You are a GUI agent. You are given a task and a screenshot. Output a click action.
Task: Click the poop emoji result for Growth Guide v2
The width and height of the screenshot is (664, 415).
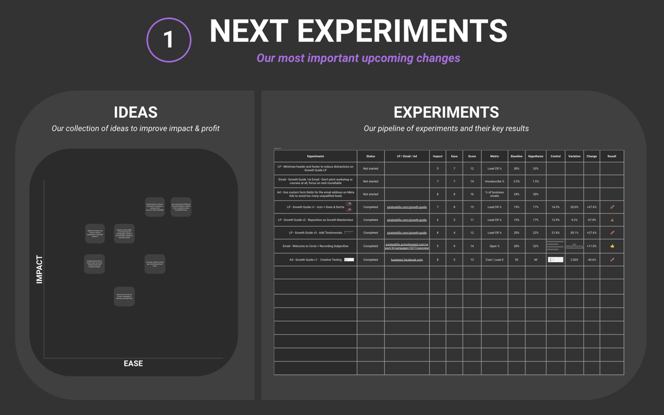pos(612,220)
